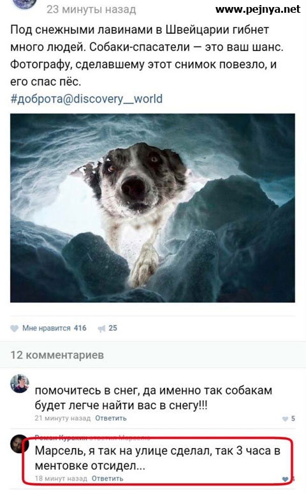
Task: Open the dog rescue photo
Action: click(153, 208)
